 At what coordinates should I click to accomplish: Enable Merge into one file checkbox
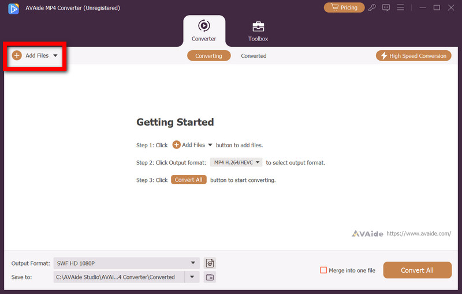323,270
